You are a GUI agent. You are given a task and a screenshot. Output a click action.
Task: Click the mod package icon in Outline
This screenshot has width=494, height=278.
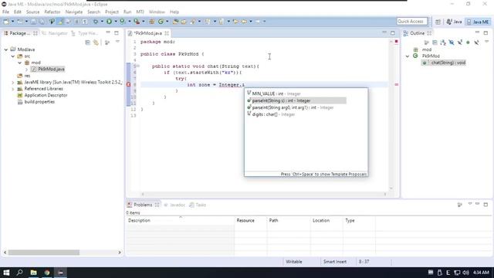pyautogui.click(x=415, y=49)
